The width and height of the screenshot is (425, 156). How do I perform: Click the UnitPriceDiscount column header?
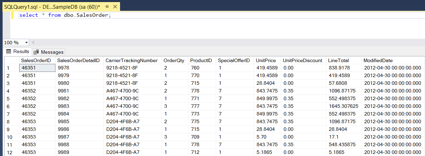[x=302, y=60]
